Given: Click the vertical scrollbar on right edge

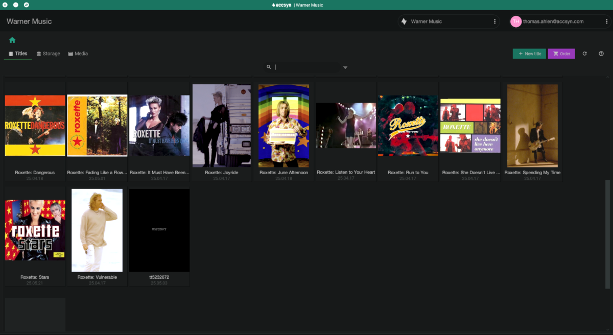Looking at the screenshot, I should (x=608, y=233).
